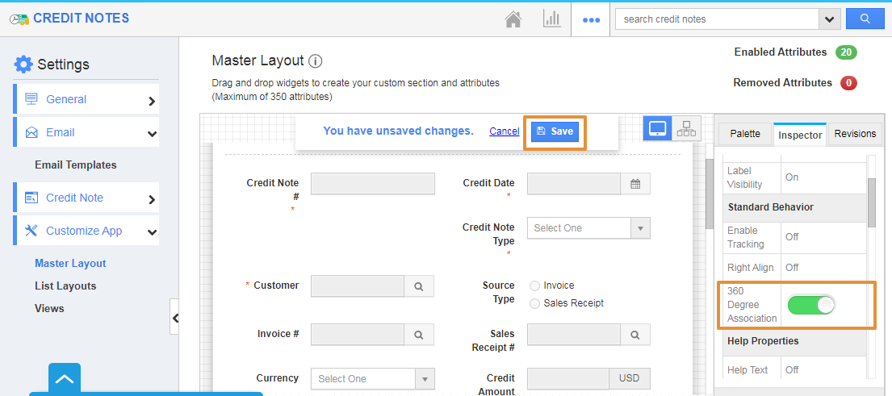Select Master Layout in sidebar
892x396 pixels.
[x=70, y=264]
